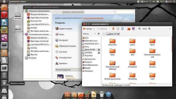Open sound volume indicator menu
The width and height of the screenshot is (176, 99).
(x=154, y=2)
